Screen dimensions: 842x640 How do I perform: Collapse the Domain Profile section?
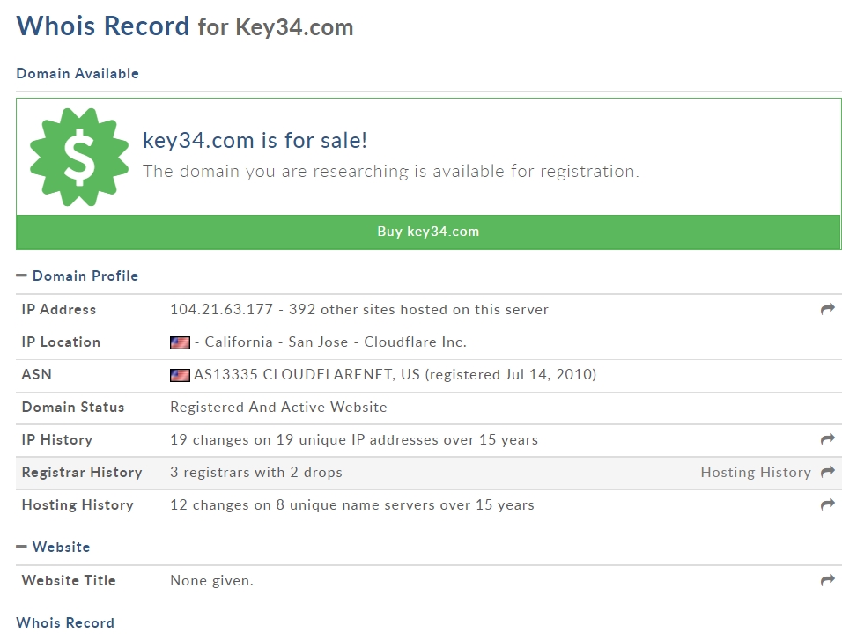coord(22,276)
